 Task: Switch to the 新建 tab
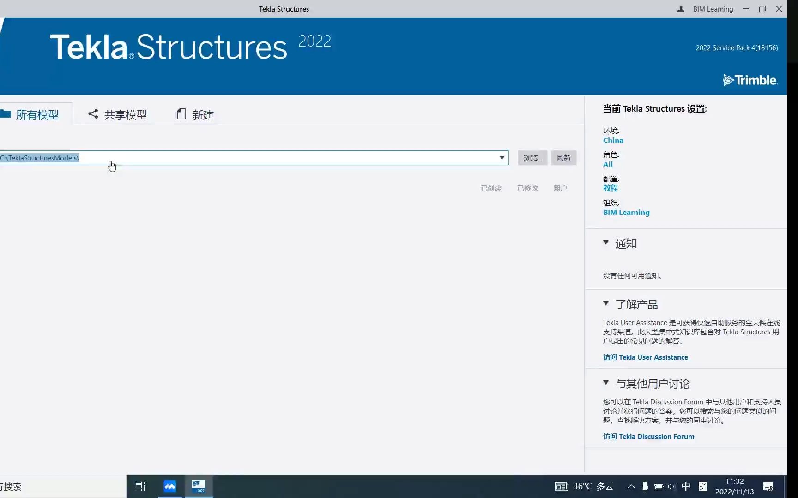(x=202, y=114)
